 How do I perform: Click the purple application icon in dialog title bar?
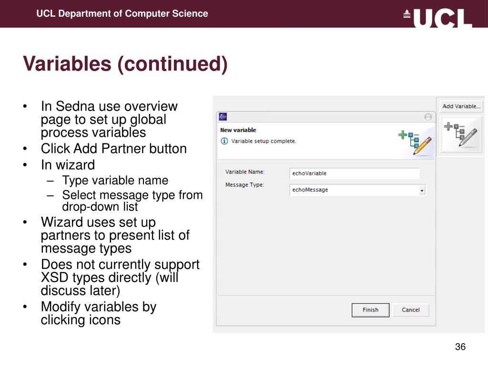[223, 117]
